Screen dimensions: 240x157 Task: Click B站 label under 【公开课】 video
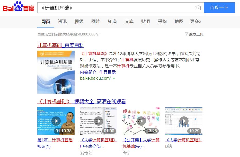coord(126,153)
